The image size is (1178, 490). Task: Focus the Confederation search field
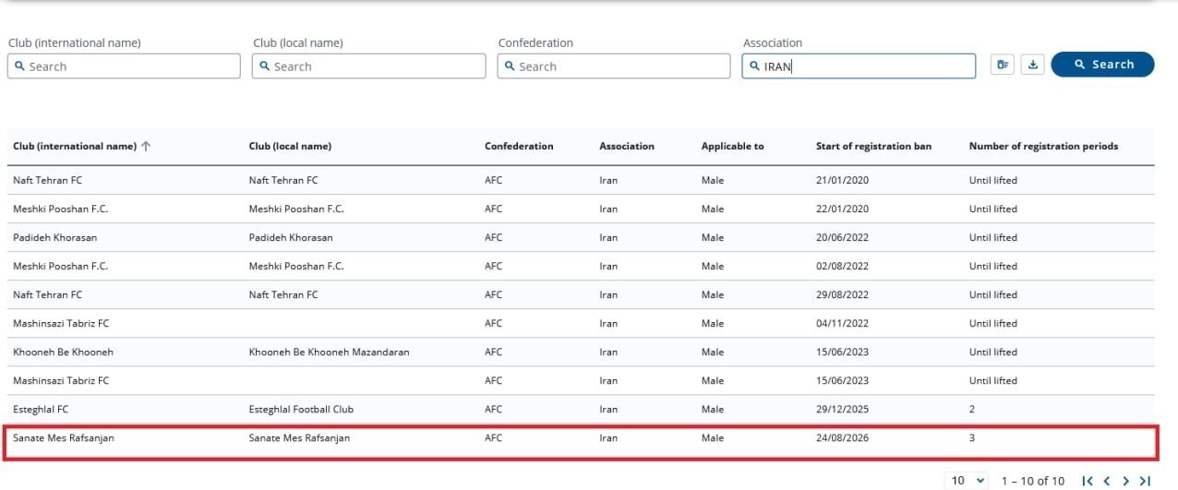click(614, 66)
